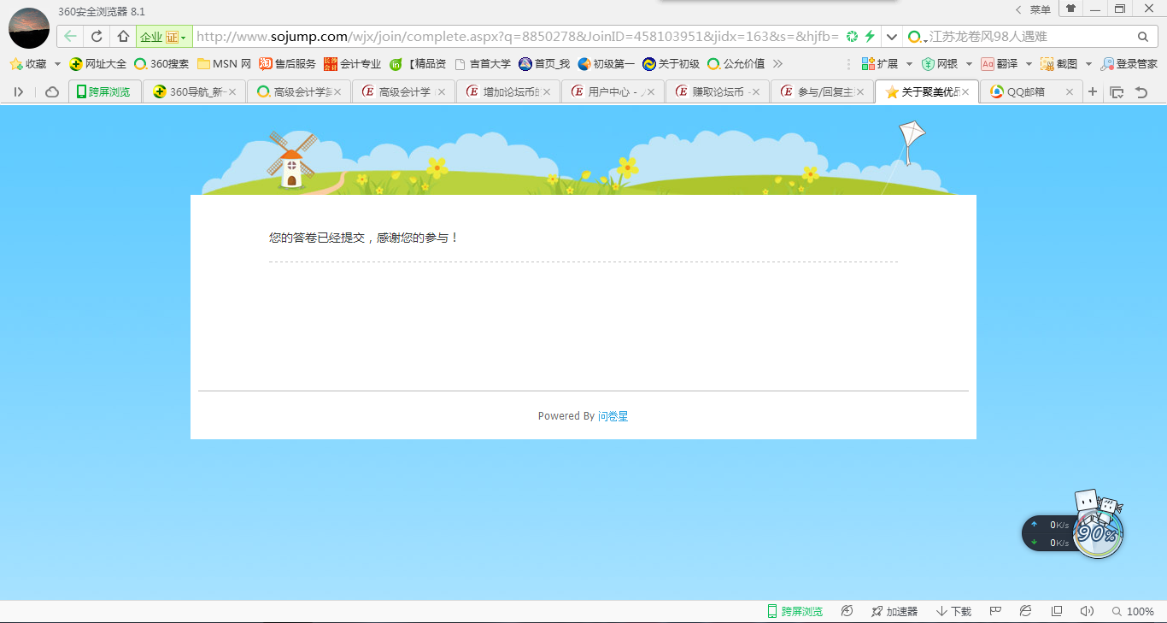The height and width of the screenshot is (623, 1167).
Task: Open the 关于初级 bookmark
Action: pyautogui.click(x=671, y=64)
